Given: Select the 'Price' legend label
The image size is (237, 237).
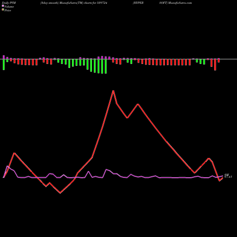Looking at the screenshot, I should click(x=8, y=10).
